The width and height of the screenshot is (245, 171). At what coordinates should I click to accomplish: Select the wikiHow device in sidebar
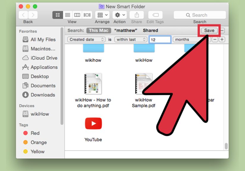click(x=36, y=114)
